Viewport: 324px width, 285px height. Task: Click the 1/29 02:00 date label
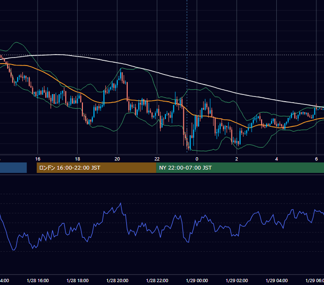tap(237, 280)
